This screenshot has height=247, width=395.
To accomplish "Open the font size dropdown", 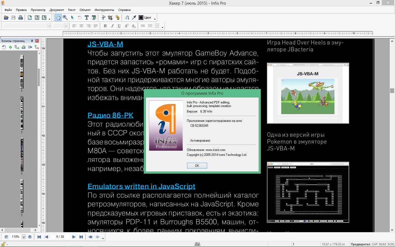I will coord(66,26).
